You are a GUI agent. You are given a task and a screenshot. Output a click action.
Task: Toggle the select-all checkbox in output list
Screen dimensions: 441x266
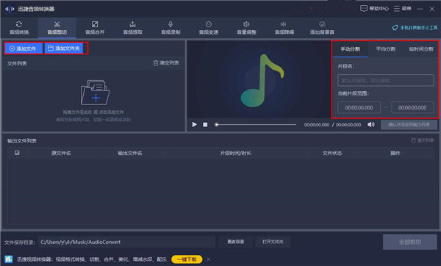tap(17, 153)
